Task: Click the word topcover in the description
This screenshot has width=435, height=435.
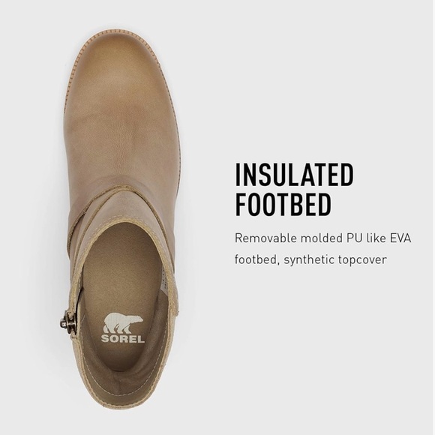Action: point(362,260)
